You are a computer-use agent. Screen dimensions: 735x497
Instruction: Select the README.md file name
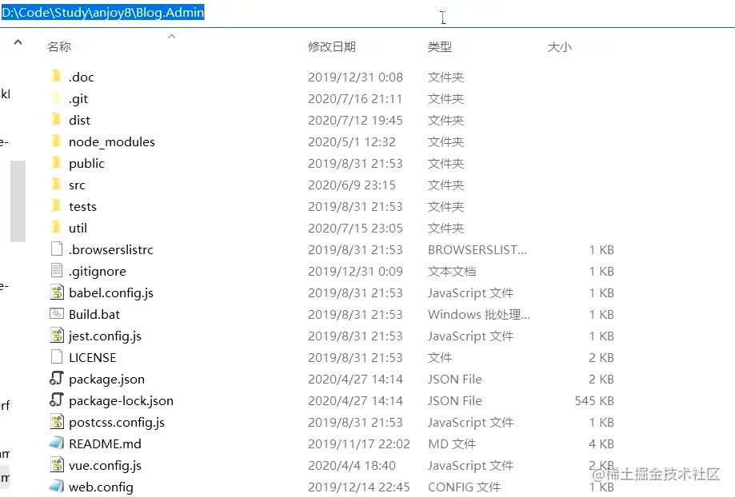click(x=105, y=443)
